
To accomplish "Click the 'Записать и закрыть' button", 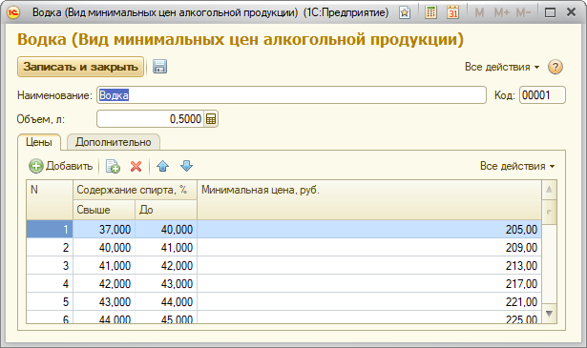I will (80, 67).
